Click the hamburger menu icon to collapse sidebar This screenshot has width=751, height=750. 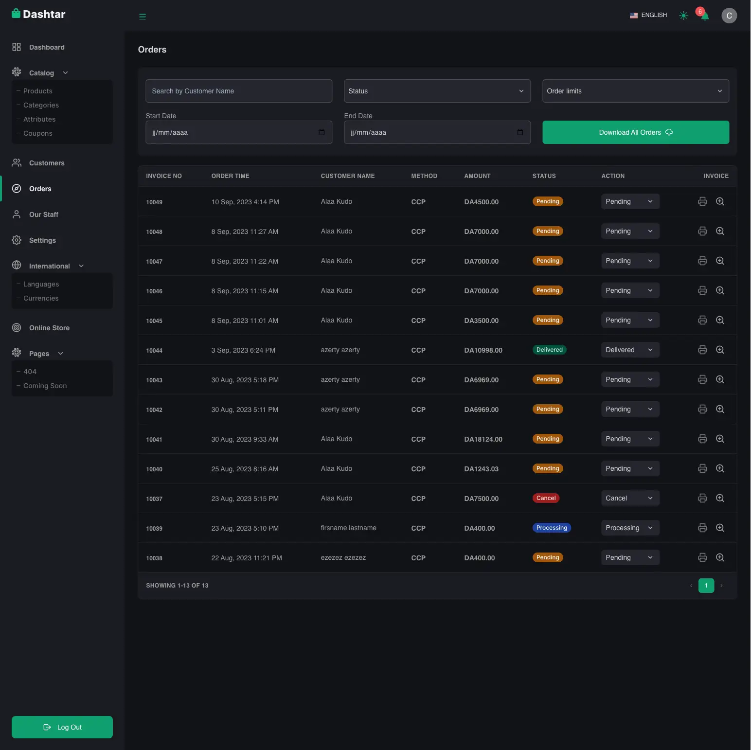click(x=143, y=17)
